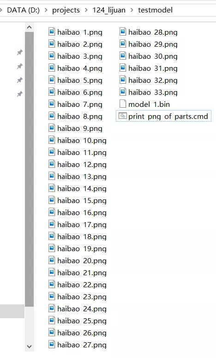This screenshot has width=216, height=358.
Task: Go to the projects folder breadcrumb
Action: pyautogui.click(x=66, y=10)
